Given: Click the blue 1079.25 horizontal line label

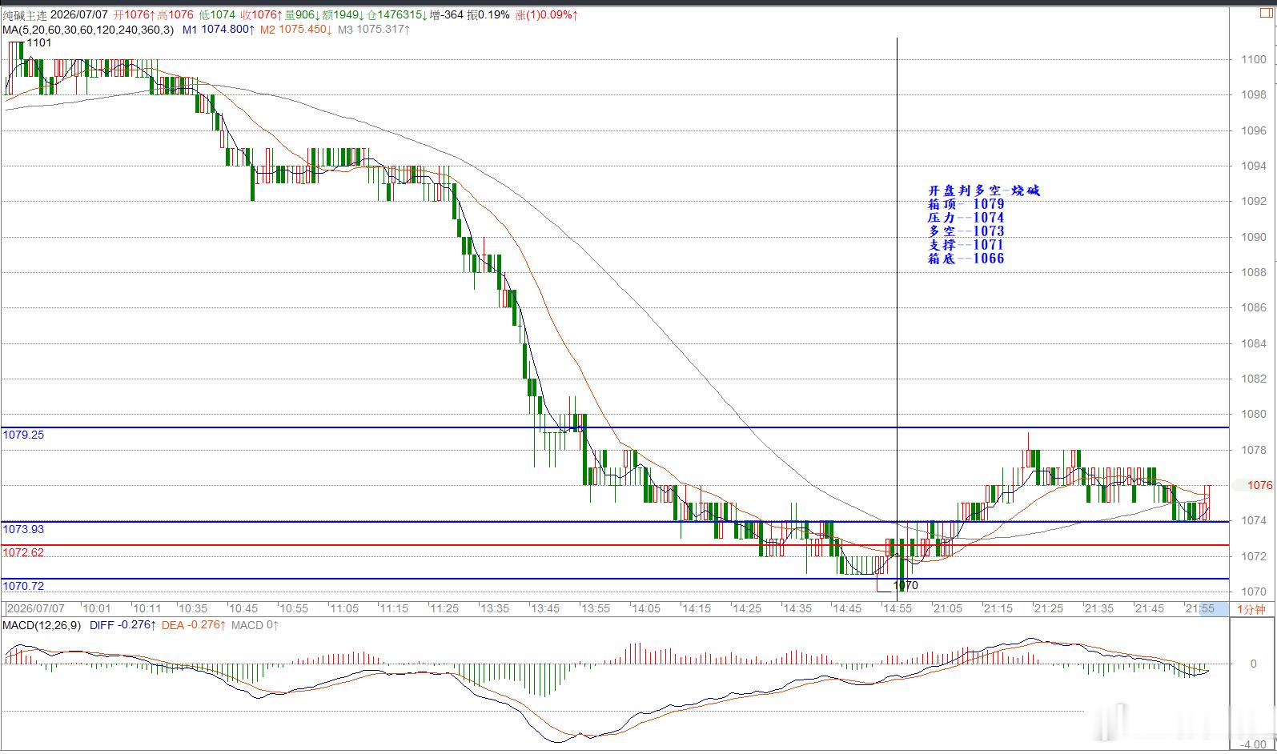Looking at the screenshot, I should pos(23,435).
